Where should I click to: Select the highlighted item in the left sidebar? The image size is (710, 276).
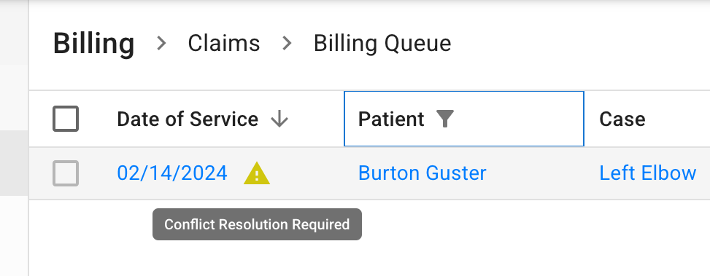[x=14, y=163]
